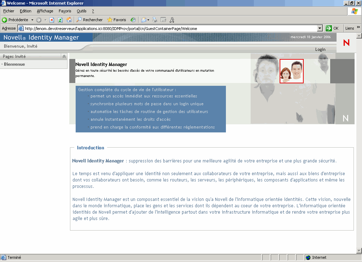Go to the Home page icon

pyautogui.click(x=69, y=20)
